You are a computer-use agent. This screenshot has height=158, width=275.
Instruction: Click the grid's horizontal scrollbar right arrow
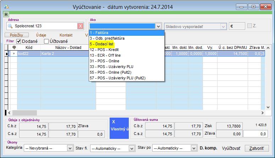click(263, 113)
